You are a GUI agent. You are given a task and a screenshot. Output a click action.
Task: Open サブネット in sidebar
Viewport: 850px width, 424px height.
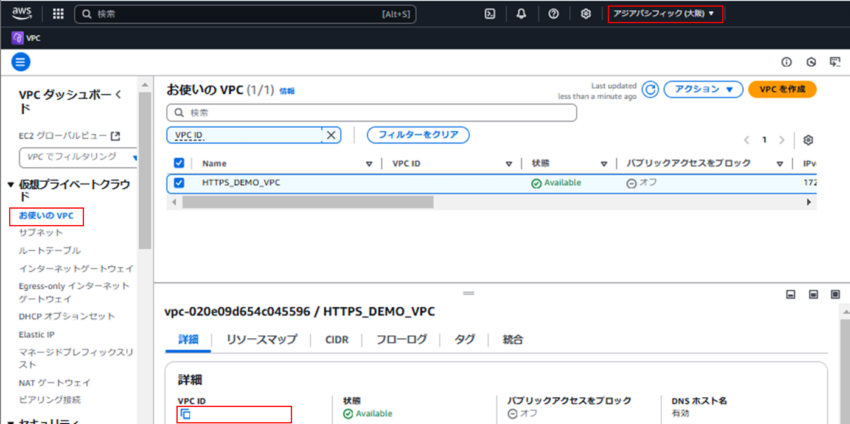[41, 232]
